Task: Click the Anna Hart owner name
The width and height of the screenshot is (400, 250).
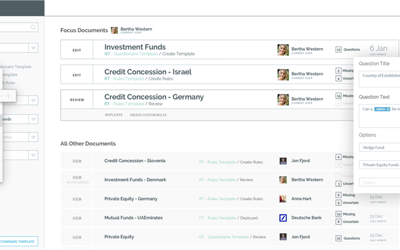Action: click(x=301, y=199)
